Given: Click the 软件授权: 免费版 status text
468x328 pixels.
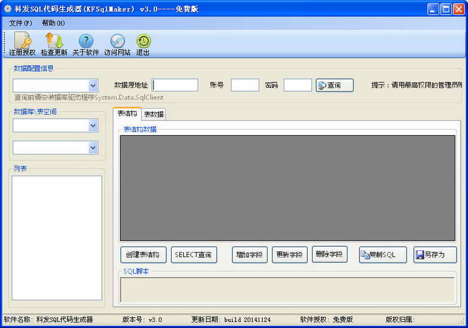Looking at the screenshot, I should click(x=326, y=320).
